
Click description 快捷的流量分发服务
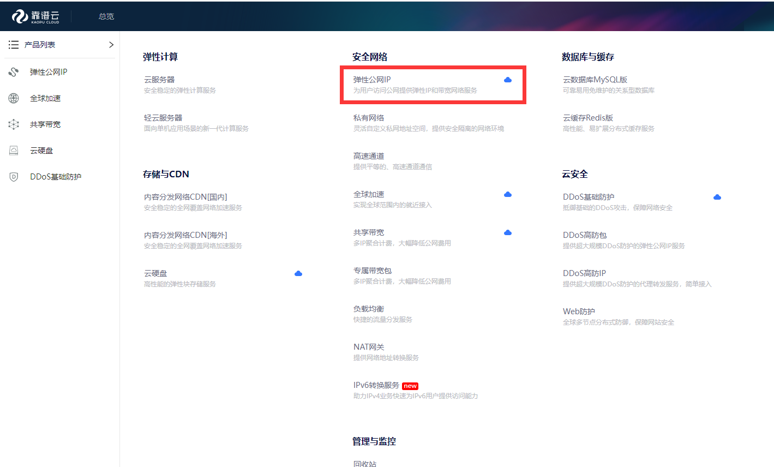[383, 320]
